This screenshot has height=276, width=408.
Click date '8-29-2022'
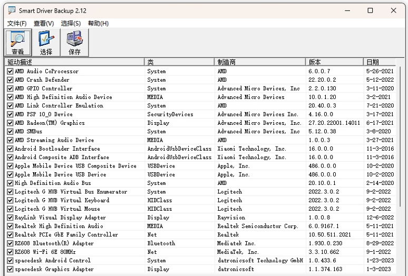tap(380, 243)
